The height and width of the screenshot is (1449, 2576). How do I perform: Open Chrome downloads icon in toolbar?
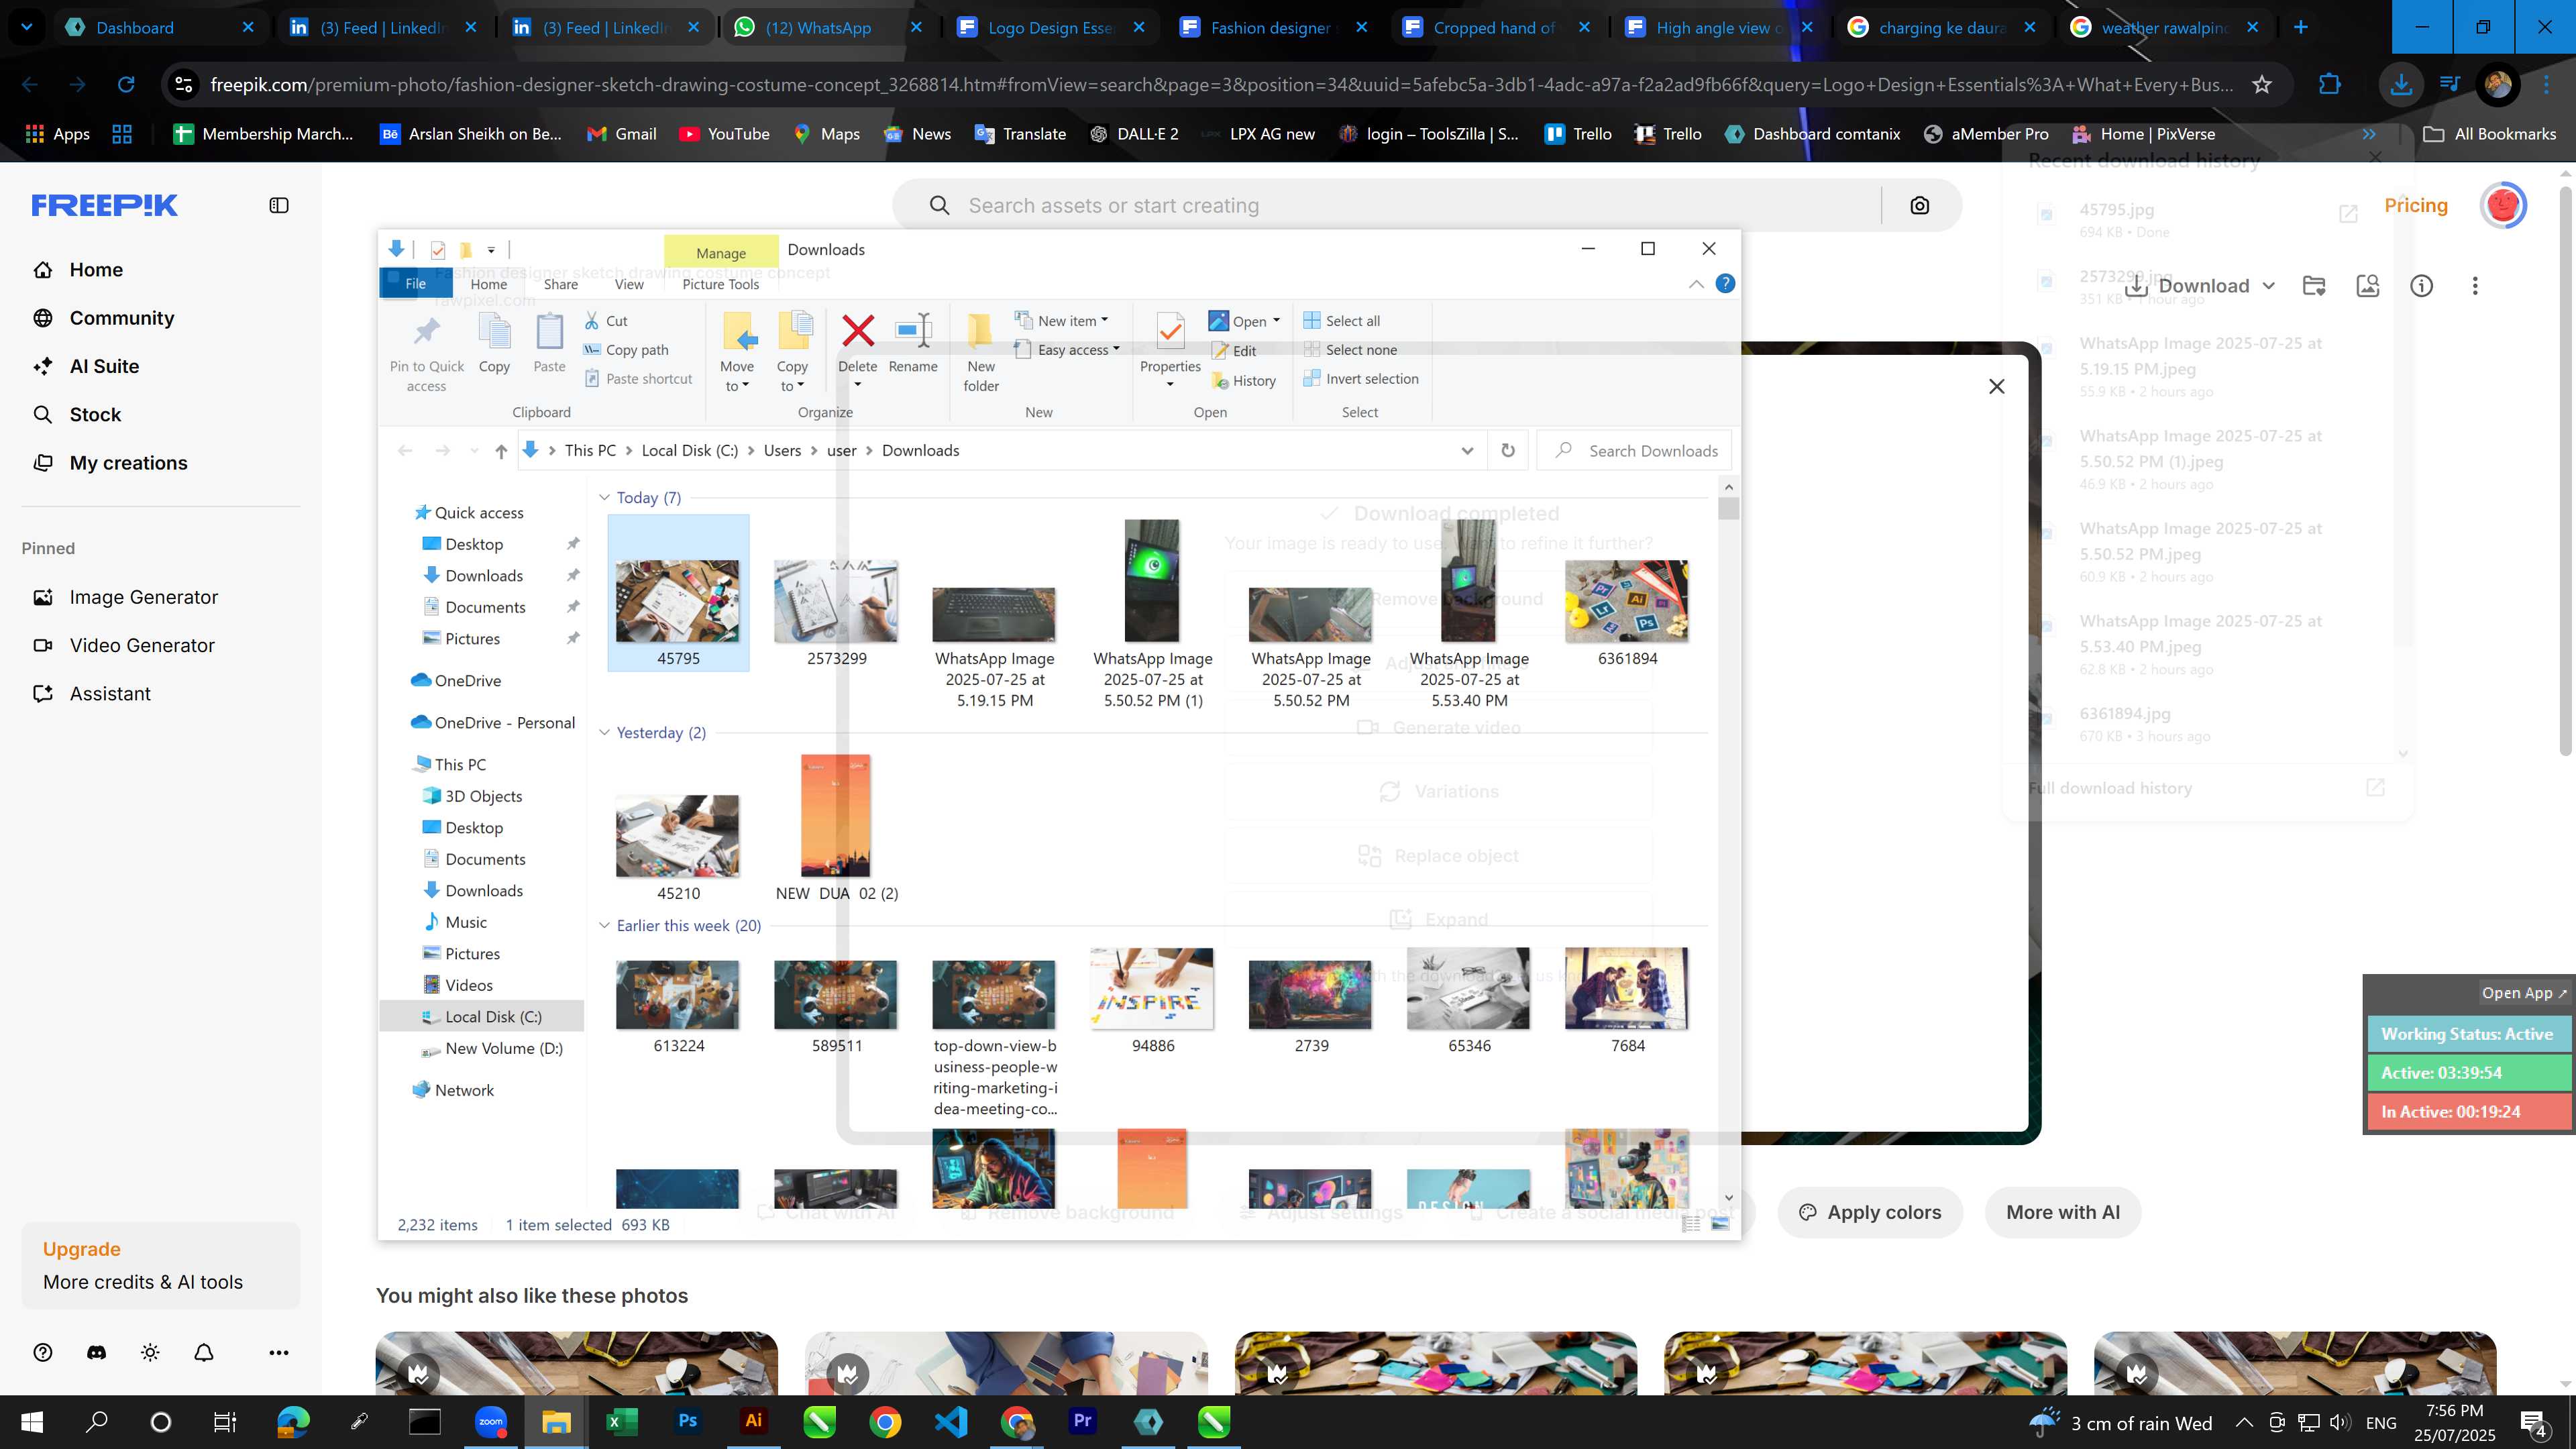2400,85
